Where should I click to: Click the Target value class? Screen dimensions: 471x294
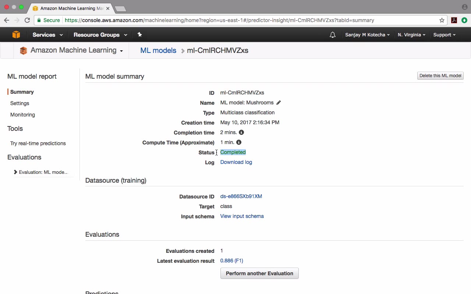[226, 206]
